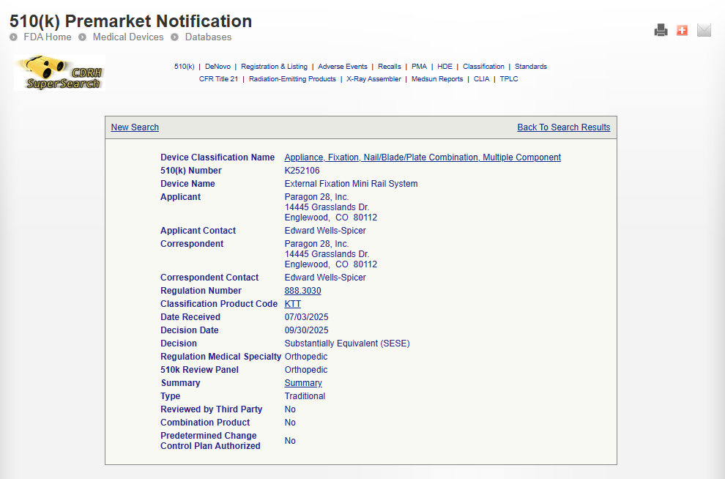Open the device classification name link
Screen dimensions: 725x479
(x=423, y=157)
